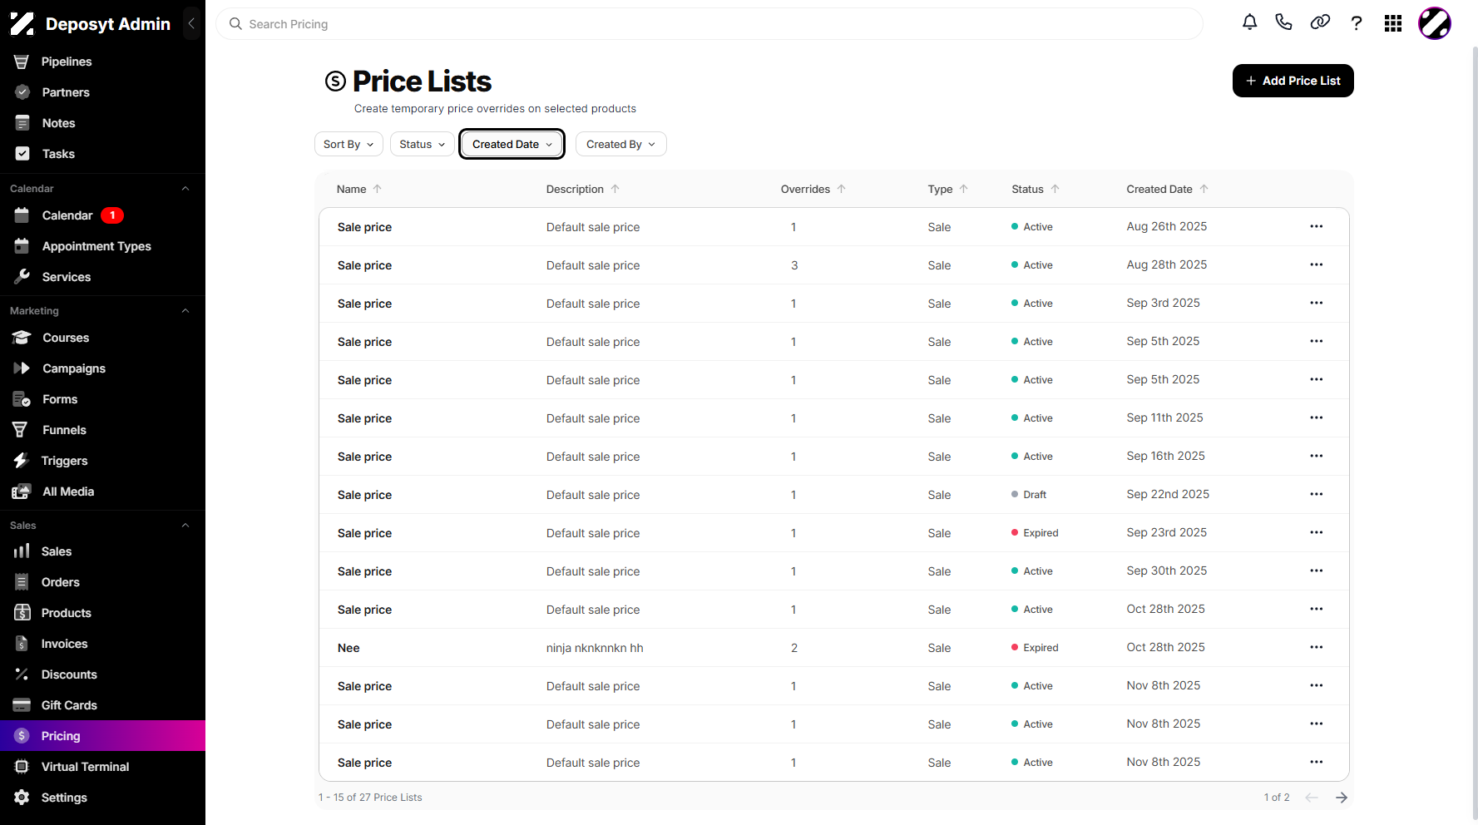Open the user profile avatar
This screenshot has width=1478, height=825.
pyautogui.click(x=1435, y=23)
